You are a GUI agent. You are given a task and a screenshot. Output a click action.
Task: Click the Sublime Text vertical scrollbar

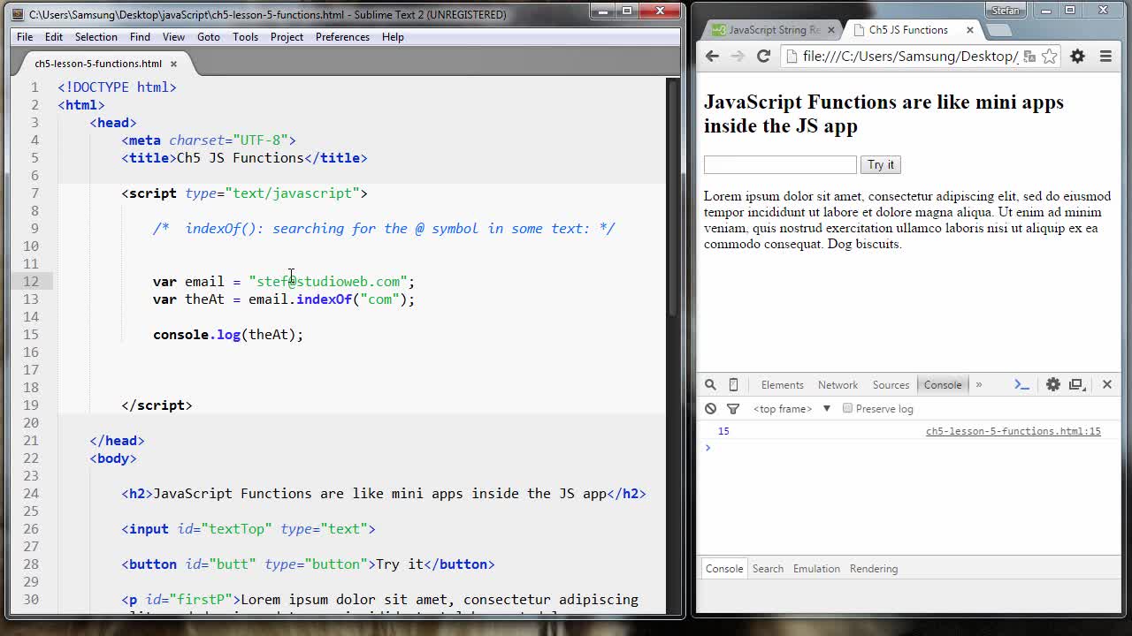point(673,199)
